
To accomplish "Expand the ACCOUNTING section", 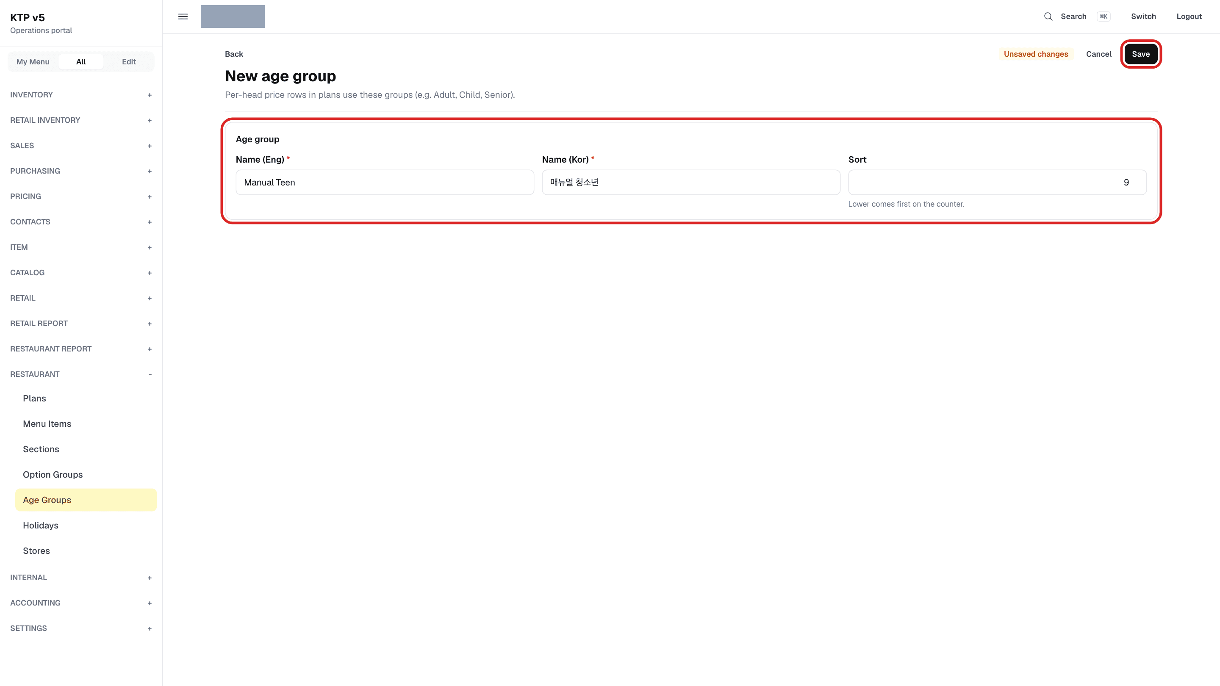I will coord(81,603).
